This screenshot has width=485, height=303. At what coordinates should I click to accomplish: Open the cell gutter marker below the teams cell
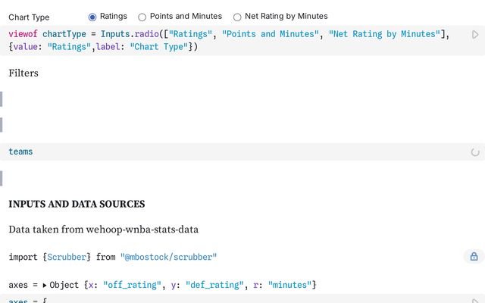pos(2,179)
